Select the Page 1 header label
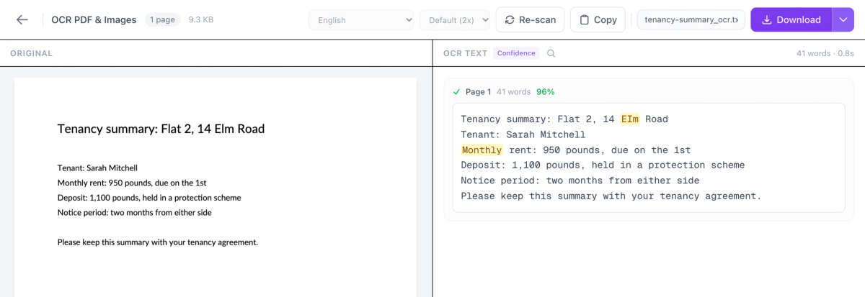The width and height of the screenshot is (865, 297). (x=479, y=92)
